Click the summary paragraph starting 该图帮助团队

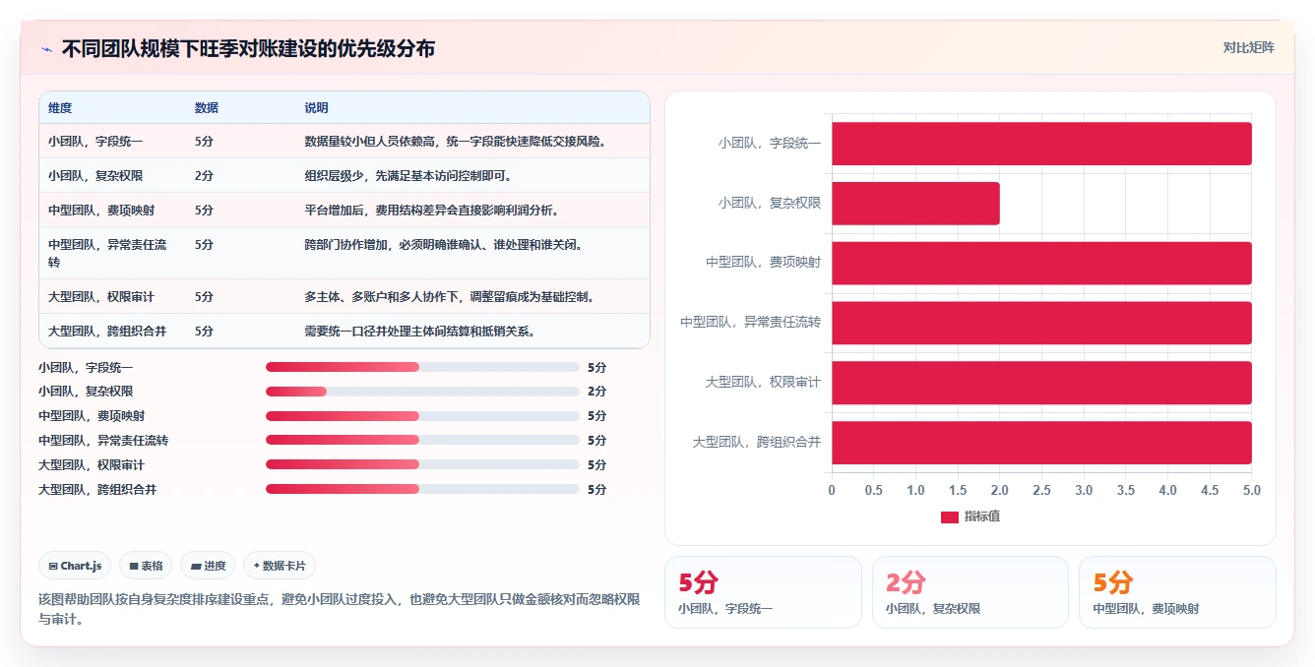[x=340, y=609]
